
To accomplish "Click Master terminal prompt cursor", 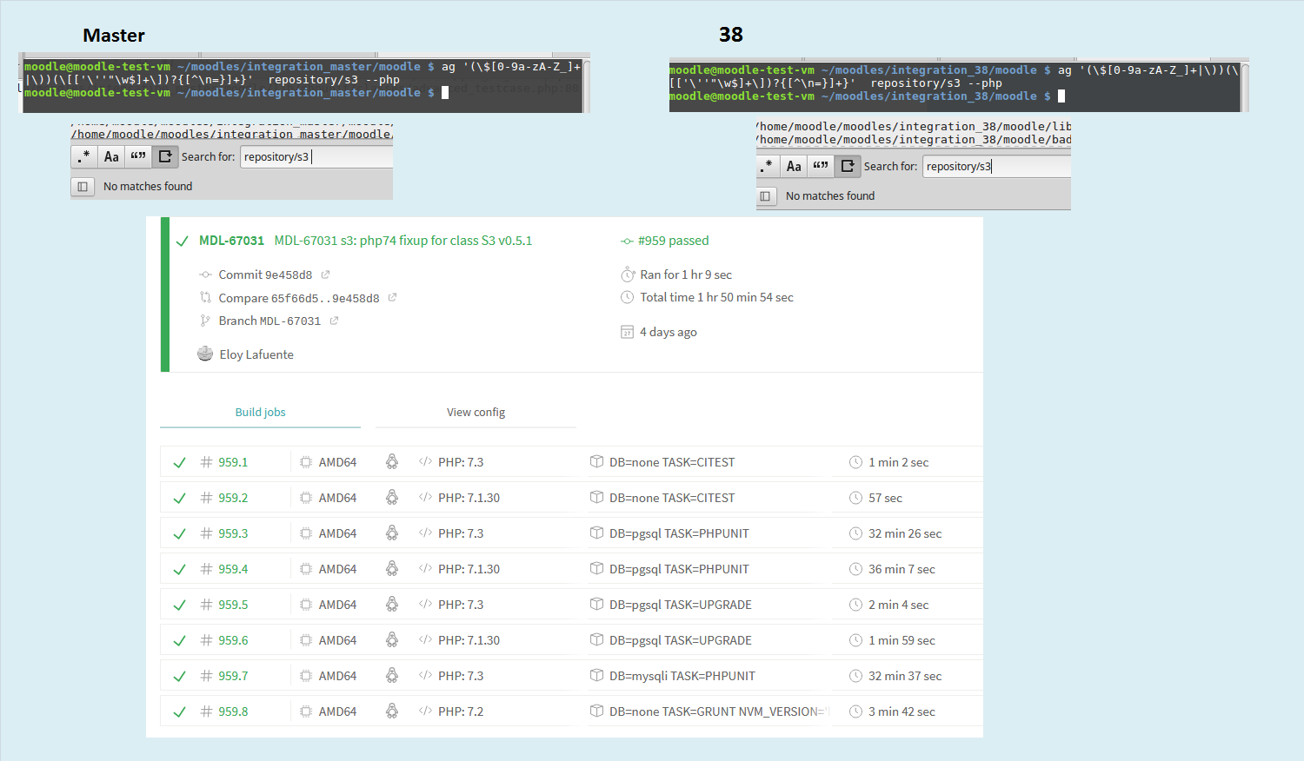I will click(x=445, y=93).
